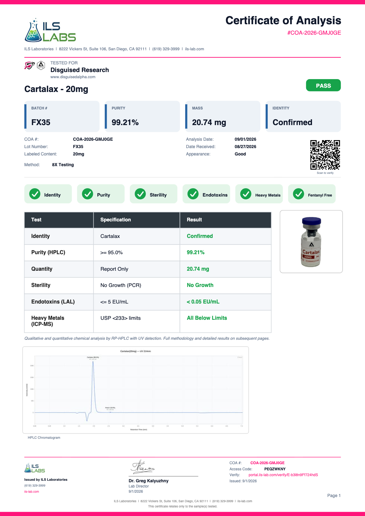This screenshot has width=365, height=516.
Task: Click the 'No Growth (PCR)' specification cell
Action: 136,285
